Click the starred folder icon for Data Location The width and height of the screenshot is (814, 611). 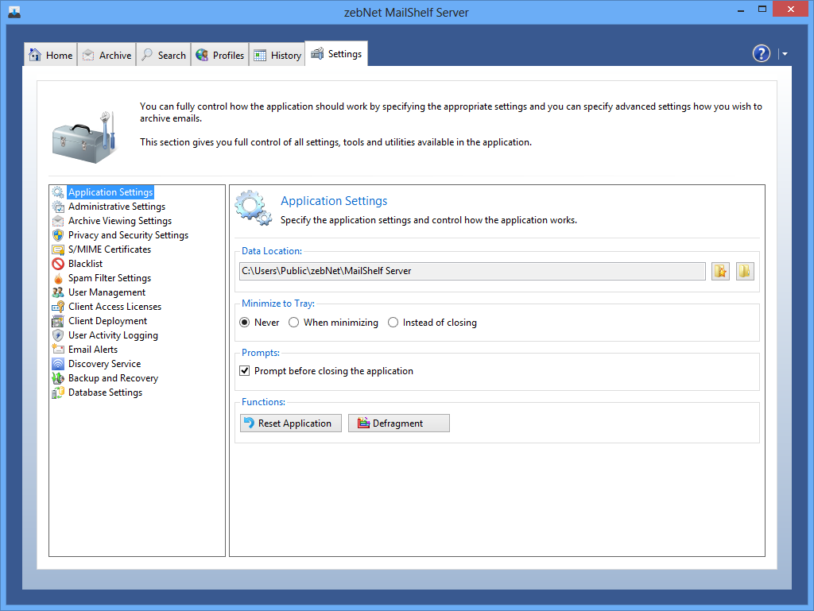point(720,271)
